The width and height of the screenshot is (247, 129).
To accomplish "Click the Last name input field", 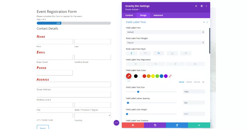I will (x=93, y=41).
